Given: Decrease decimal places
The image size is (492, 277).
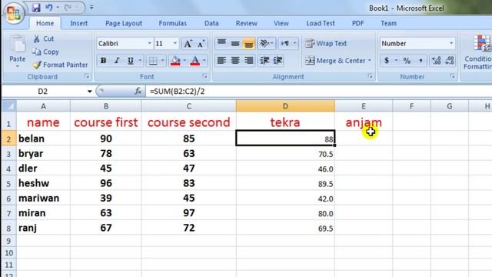Looking at the screenshot, I should click(450, 61).
